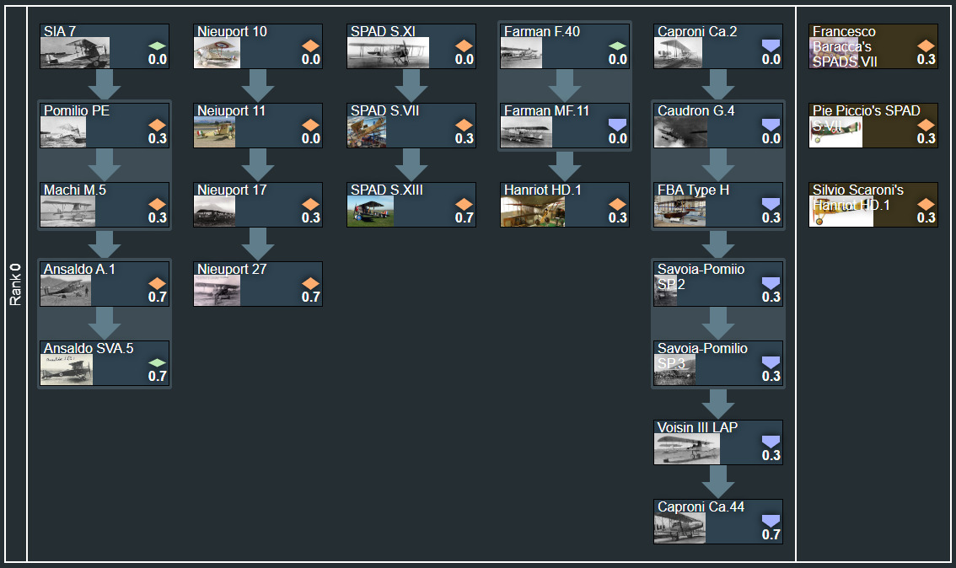Open Silvio Scaroni's Hanriot HD.1 card
956x568 pixels.
point(873,205)
